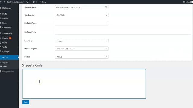Click the Device Display label
The height and width of the screenshot is (108, 193).
[x=31, y=49]
